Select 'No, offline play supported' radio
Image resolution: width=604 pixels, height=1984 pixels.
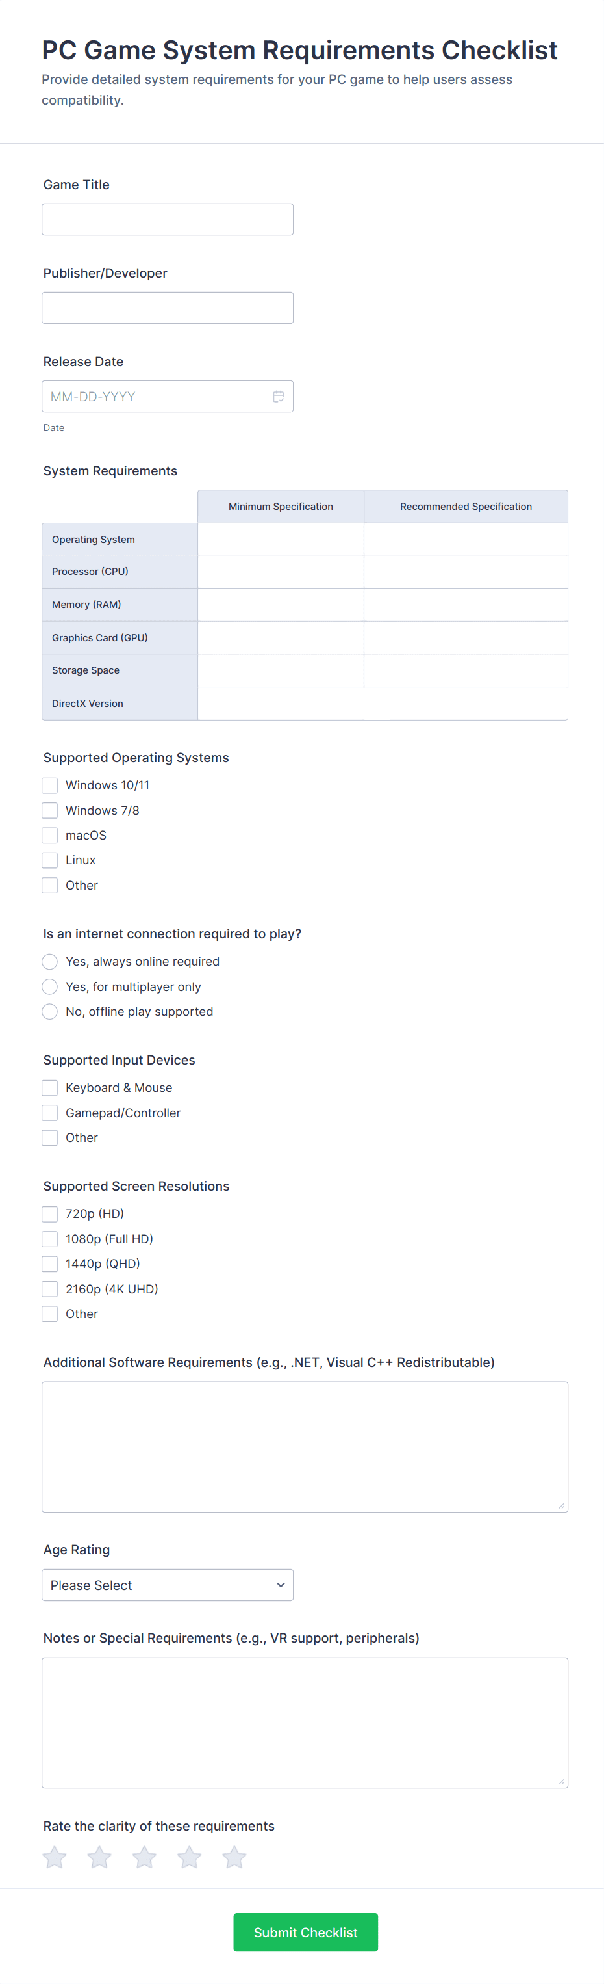click(50, 1012)
